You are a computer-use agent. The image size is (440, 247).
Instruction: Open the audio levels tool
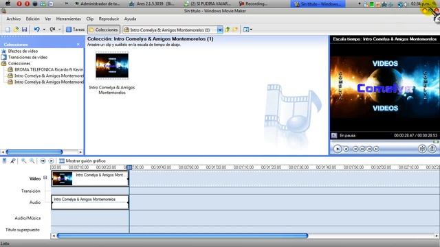coord(5,161)
